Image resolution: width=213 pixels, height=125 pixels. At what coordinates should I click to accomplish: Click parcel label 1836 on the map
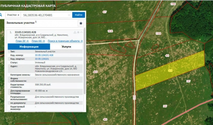tap(110, 31)
